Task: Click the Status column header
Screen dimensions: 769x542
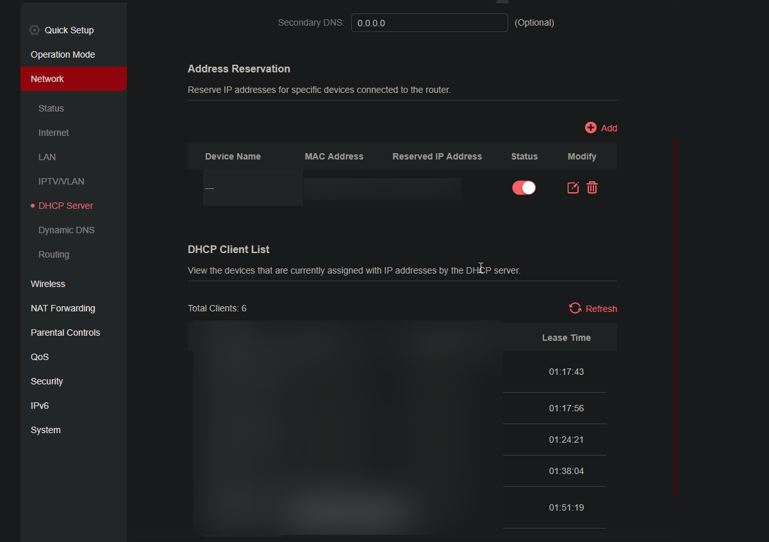Action: pyautogui.click(x=524, y=156)
